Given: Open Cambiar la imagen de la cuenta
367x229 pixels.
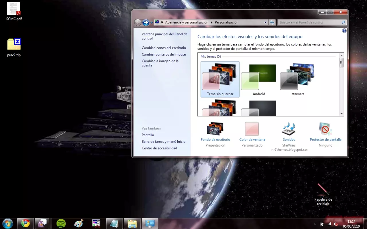Looking at the screenshot, I should point(160,63).
